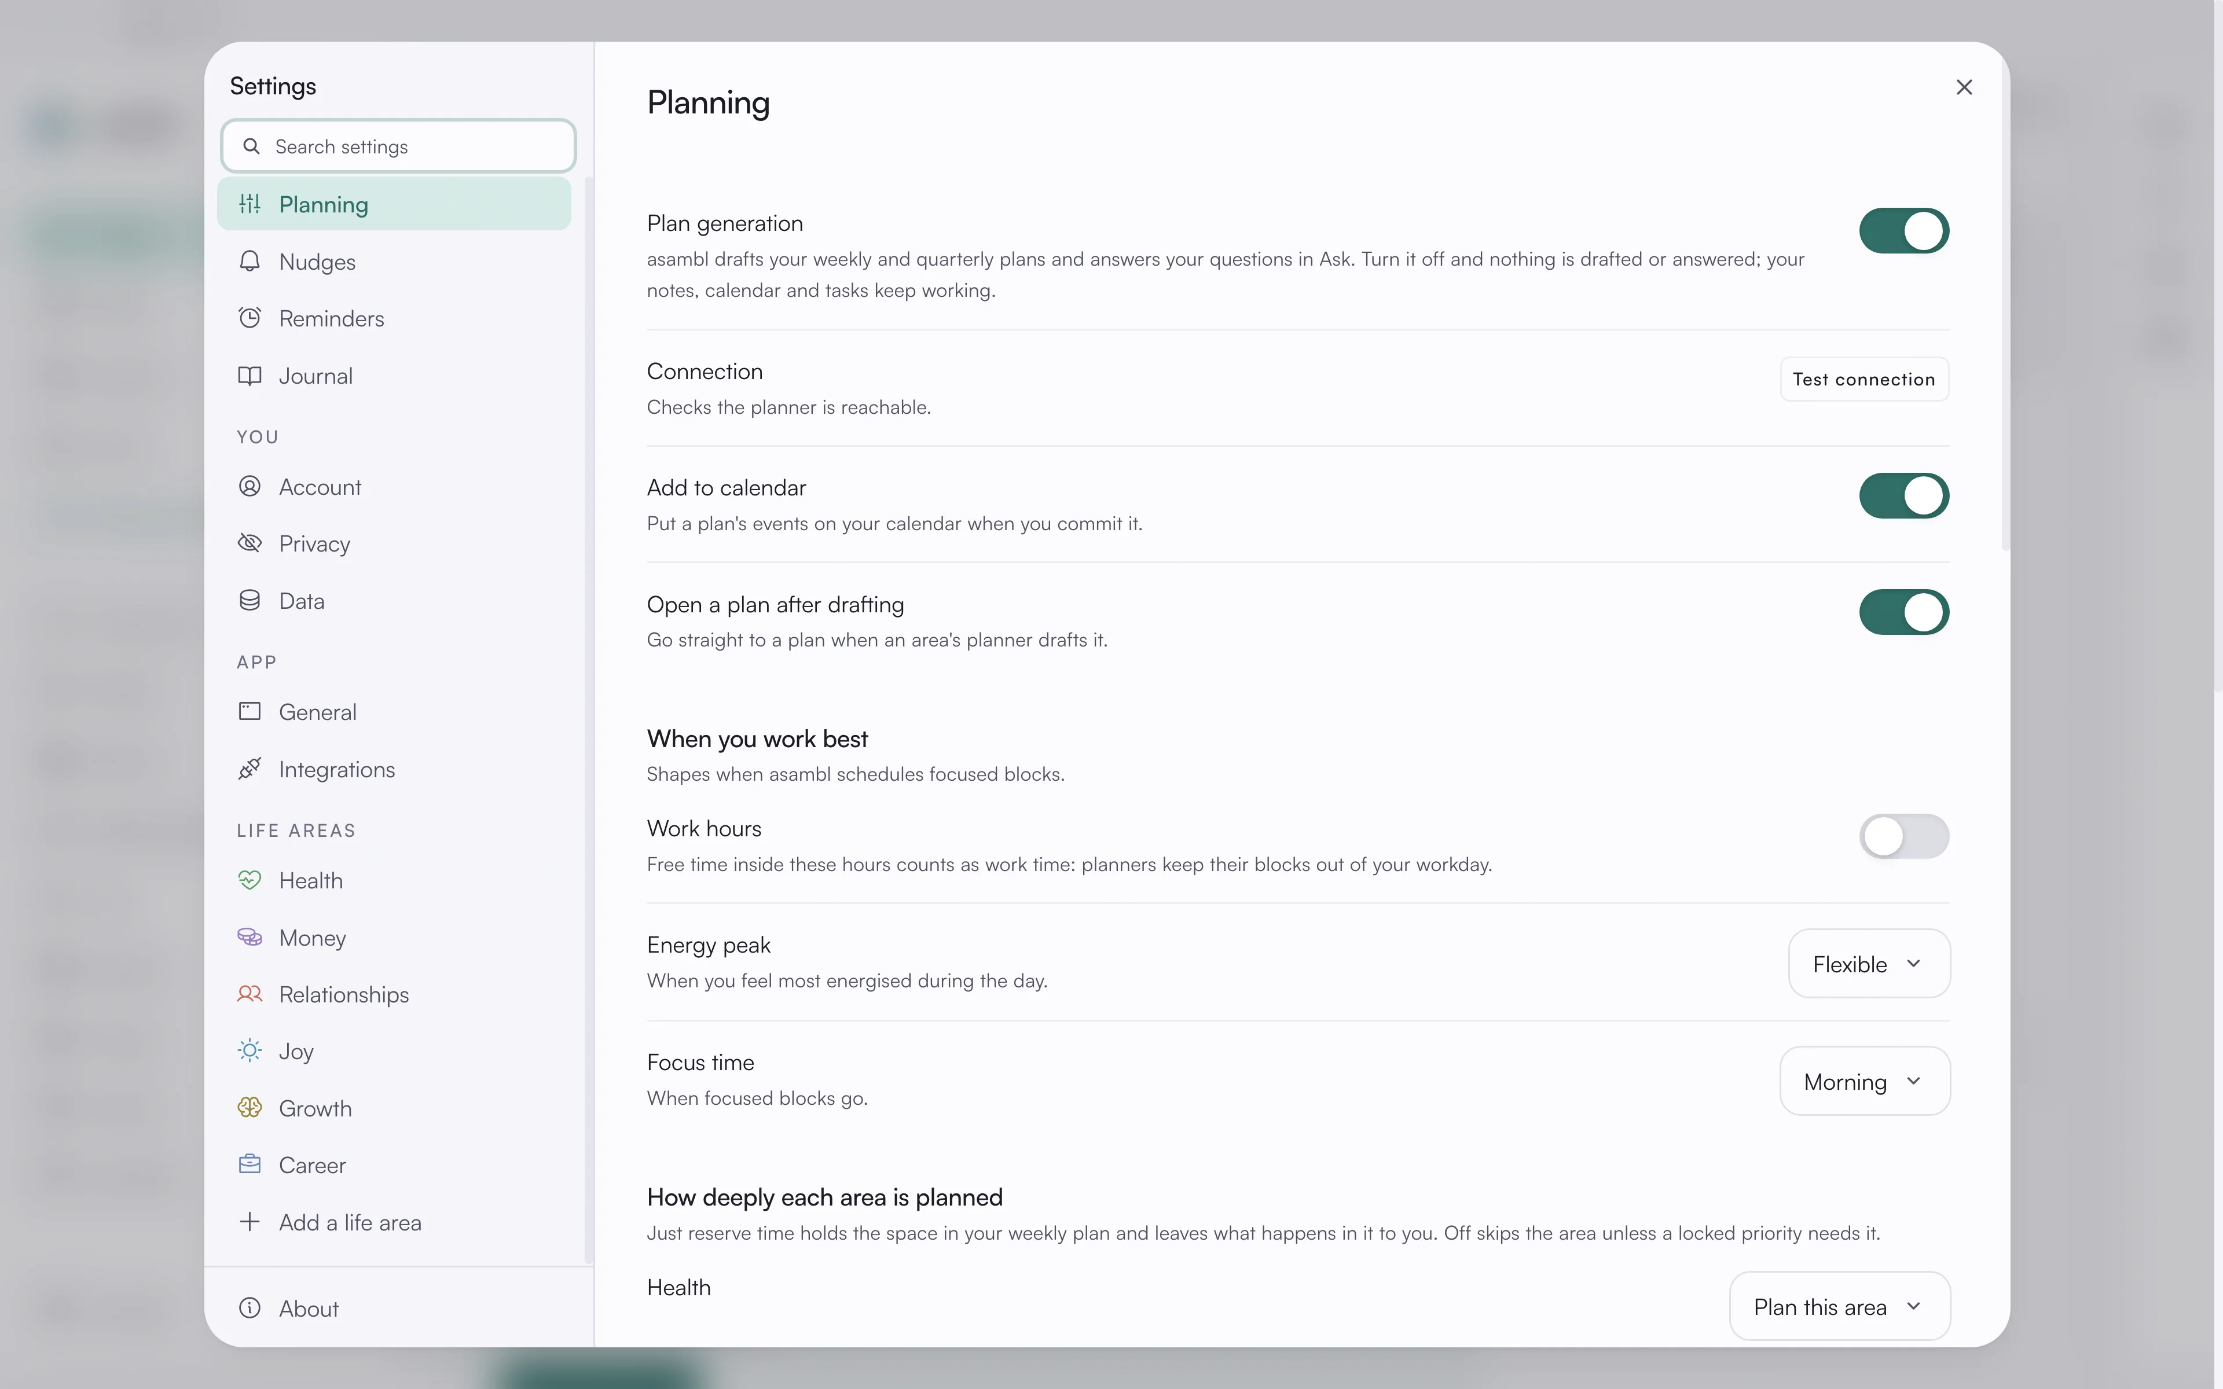Click the Privacy crossed-eye icon
Screen dimensions: 2223x1389
tap(250, 543)
